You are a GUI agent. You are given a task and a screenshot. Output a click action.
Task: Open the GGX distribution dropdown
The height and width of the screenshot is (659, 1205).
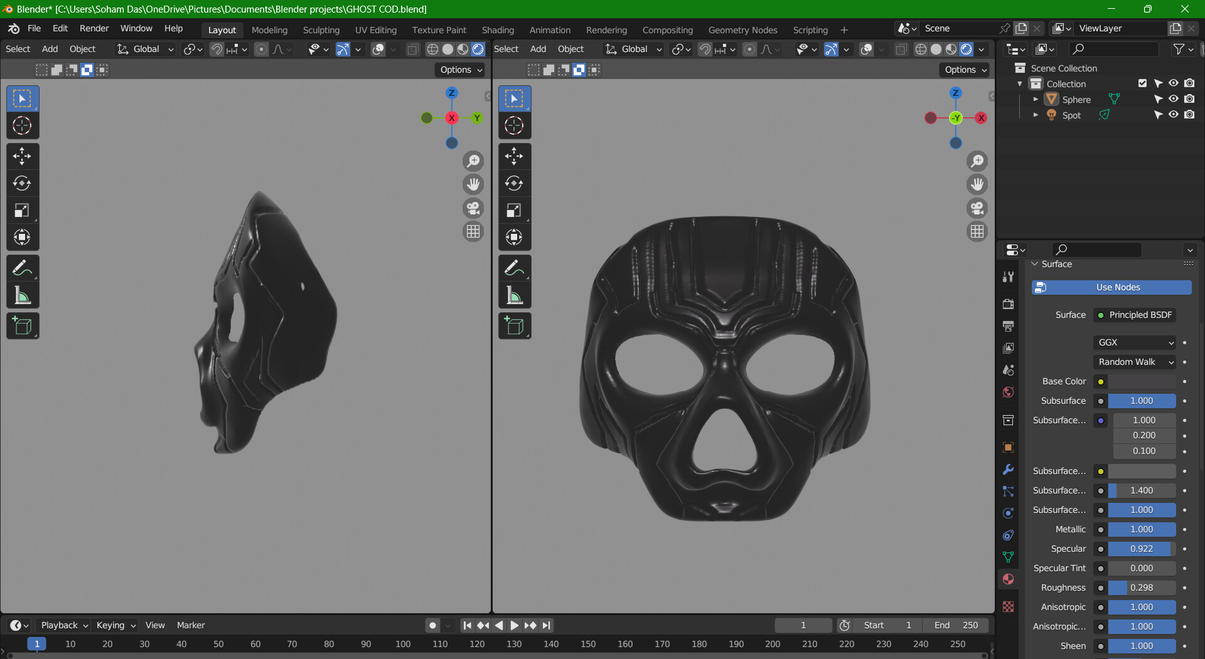point(1135,342)
